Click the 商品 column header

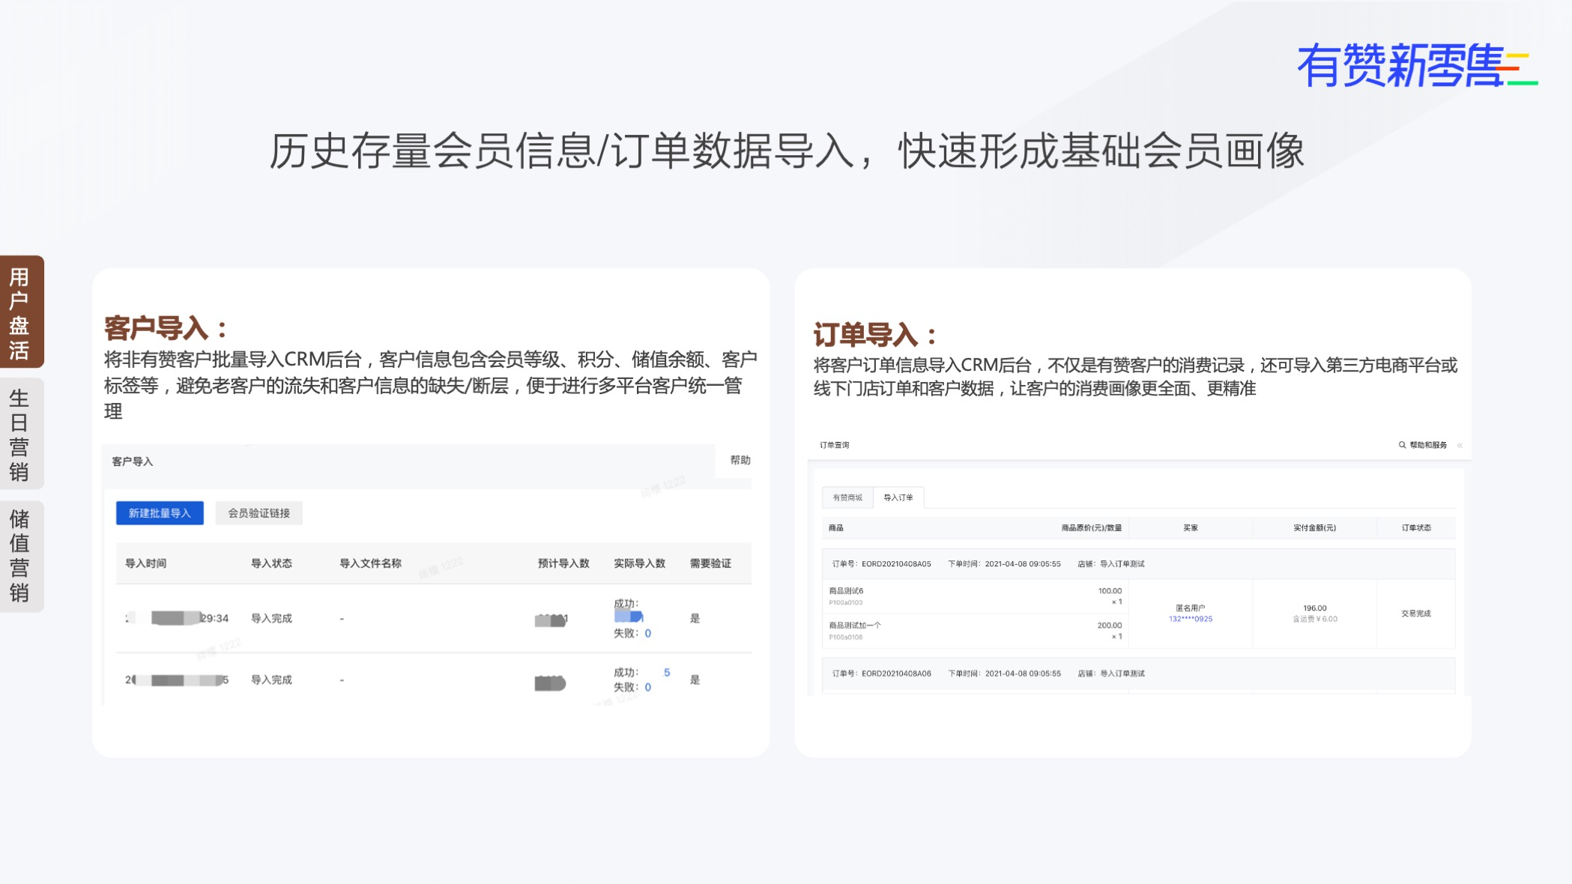[x=836, y=528]
